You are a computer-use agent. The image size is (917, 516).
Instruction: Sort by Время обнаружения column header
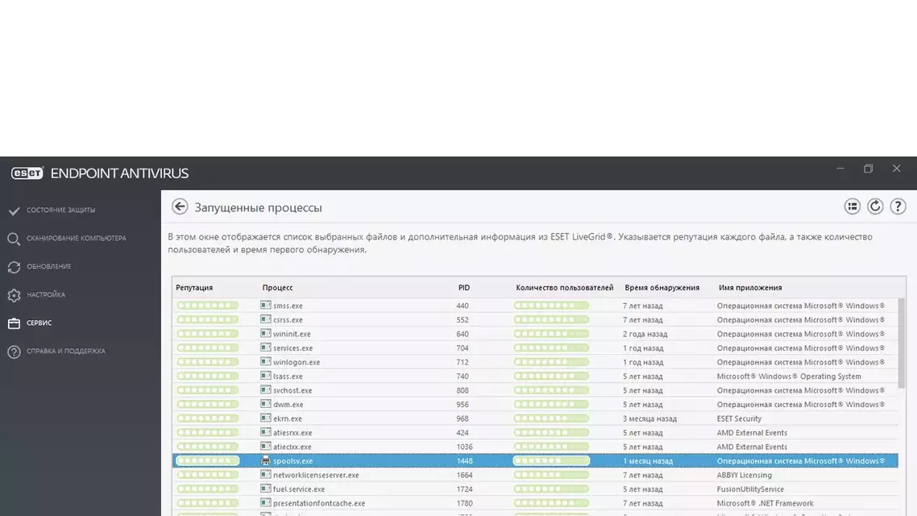coord(662,287)
